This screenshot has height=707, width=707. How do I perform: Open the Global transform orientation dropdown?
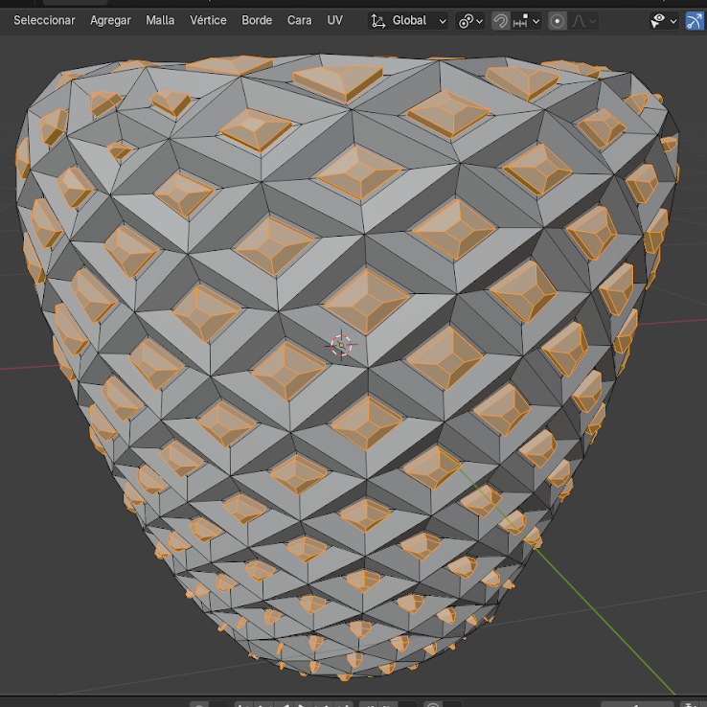point(409,20)
